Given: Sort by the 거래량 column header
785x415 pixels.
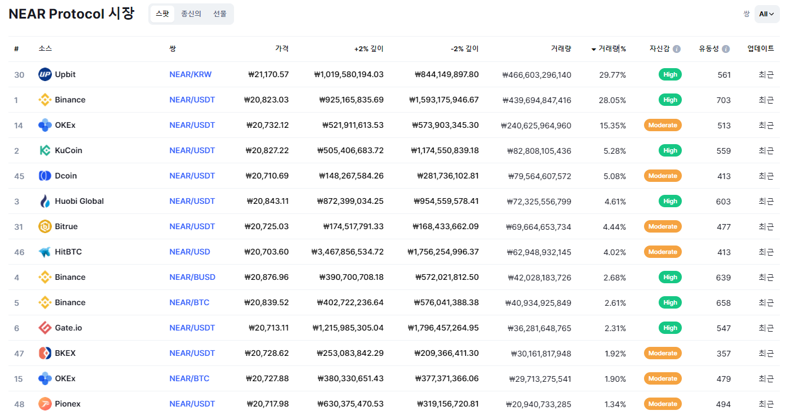Looking at the screenshot, I should click(561, 49).
